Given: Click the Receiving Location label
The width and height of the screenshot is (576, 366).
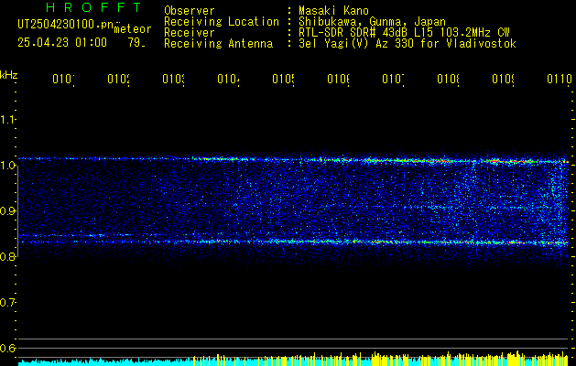Looking at the screenshot, I should tap(222, 22).
